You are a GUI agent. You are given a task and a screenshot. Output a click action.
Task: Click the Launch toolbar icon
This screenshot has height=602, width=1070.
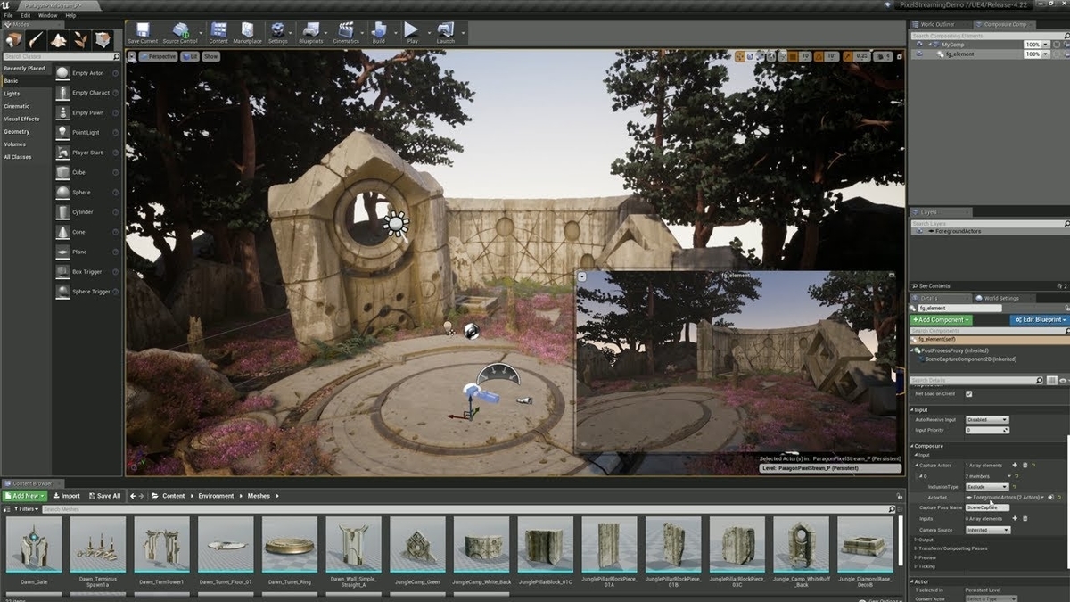point(445,33)
